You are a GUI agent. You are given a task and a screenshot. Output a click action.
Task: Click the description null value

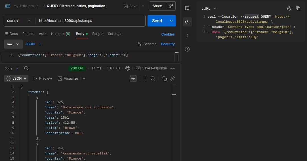(79, 133)
